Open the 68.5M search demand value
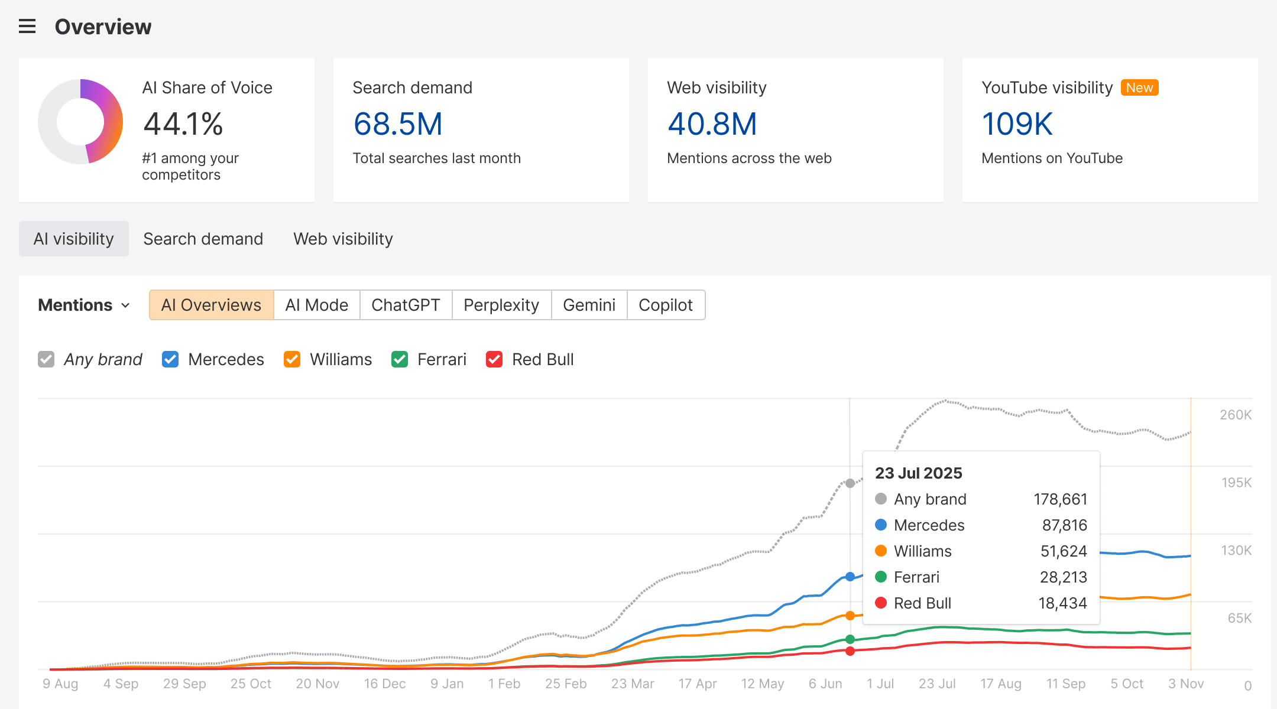Screen dimensions: 1277x709 point(398,124)
